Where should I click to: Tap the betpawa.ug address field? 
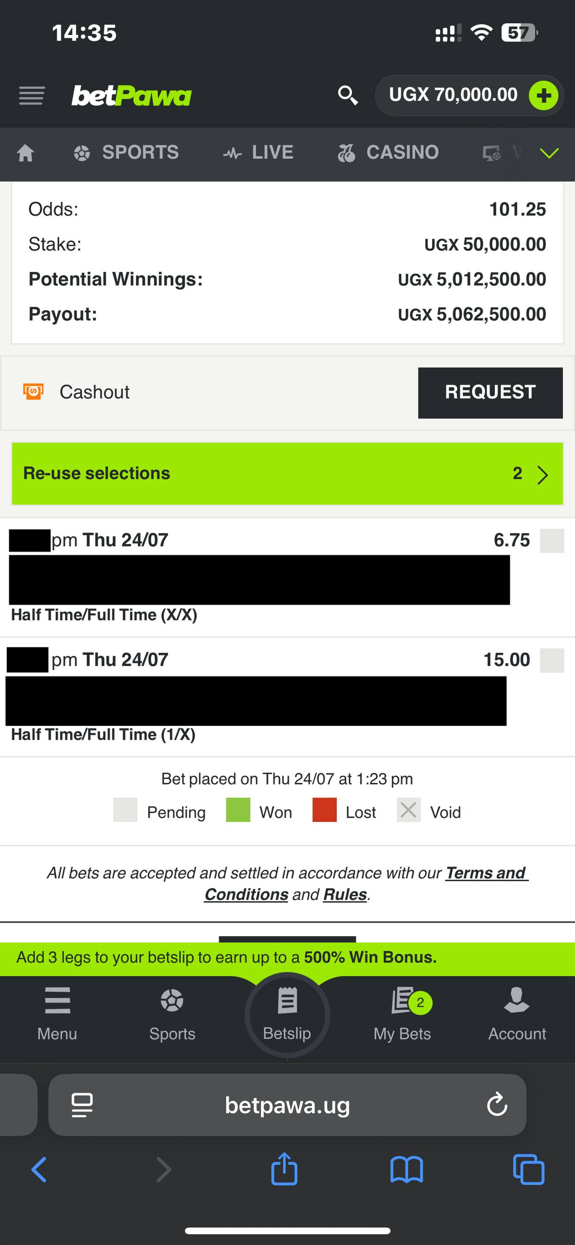click(x=287, y=1105)
